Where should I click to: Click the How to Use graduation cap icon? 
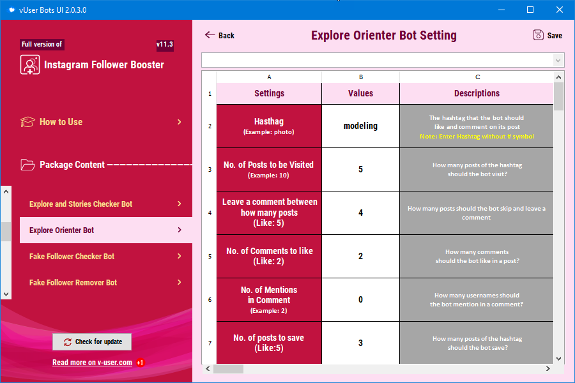tap(27, 122)
